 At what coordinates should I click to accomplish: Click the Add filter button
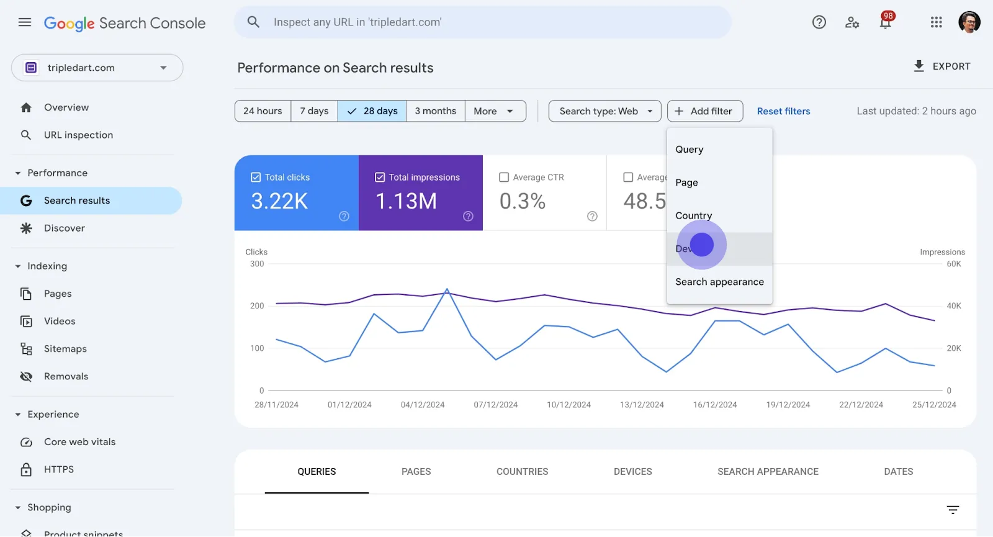[x=705, y=111]
